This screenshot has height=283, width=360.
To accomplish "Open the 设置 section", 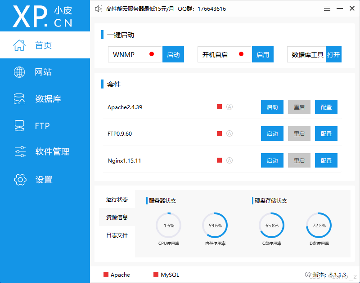I will (x=44, y=180).
